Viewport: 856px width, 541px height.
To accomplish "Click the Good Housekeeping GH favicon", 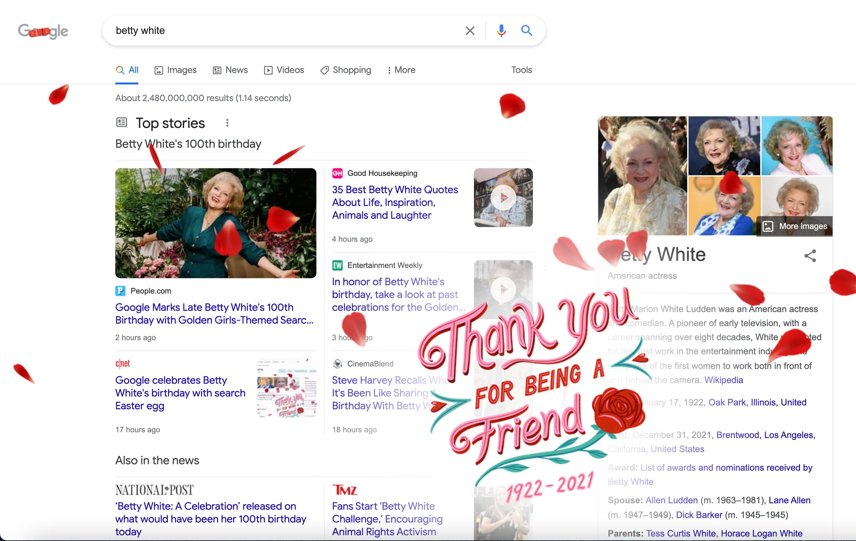I will click(x=337, y=173).
